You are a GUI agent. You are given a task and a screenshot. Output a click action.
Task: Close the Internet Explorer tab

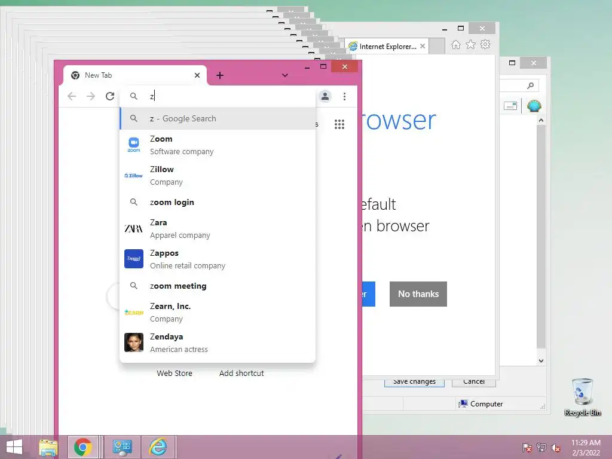tap(423, 46)
